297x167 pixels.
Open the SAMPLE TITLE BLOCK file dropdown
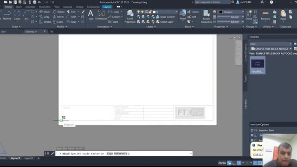291,49
